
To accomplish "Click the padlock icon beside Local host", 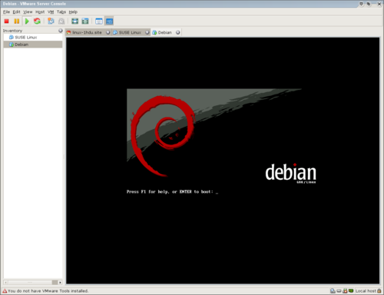I will [x=379, y=291].
